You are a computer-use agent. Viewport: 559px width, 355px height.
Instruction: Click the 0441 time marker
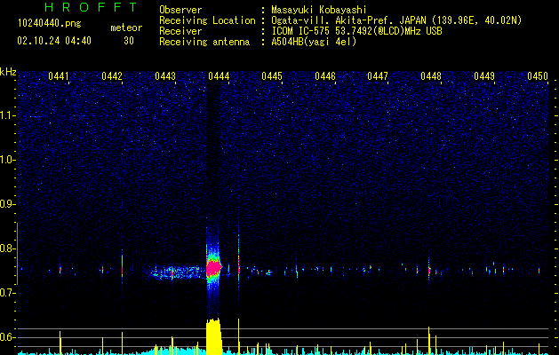pos(59,76)
